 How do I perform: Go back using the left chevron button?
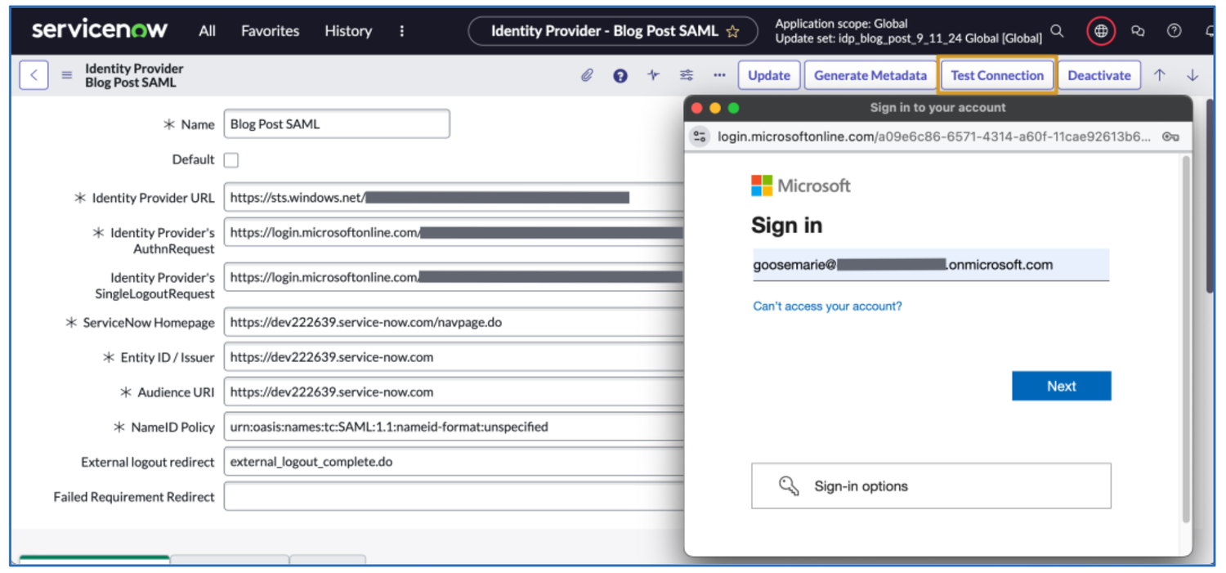[x=34, y=75]
